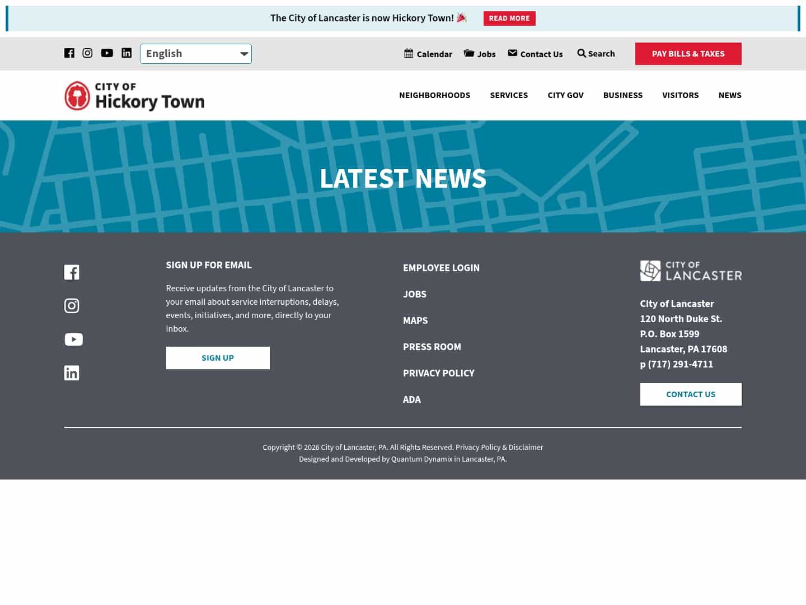806x605 pixels.
Task: Click the Search magnifier icon
Action: (x=582, y=53)
